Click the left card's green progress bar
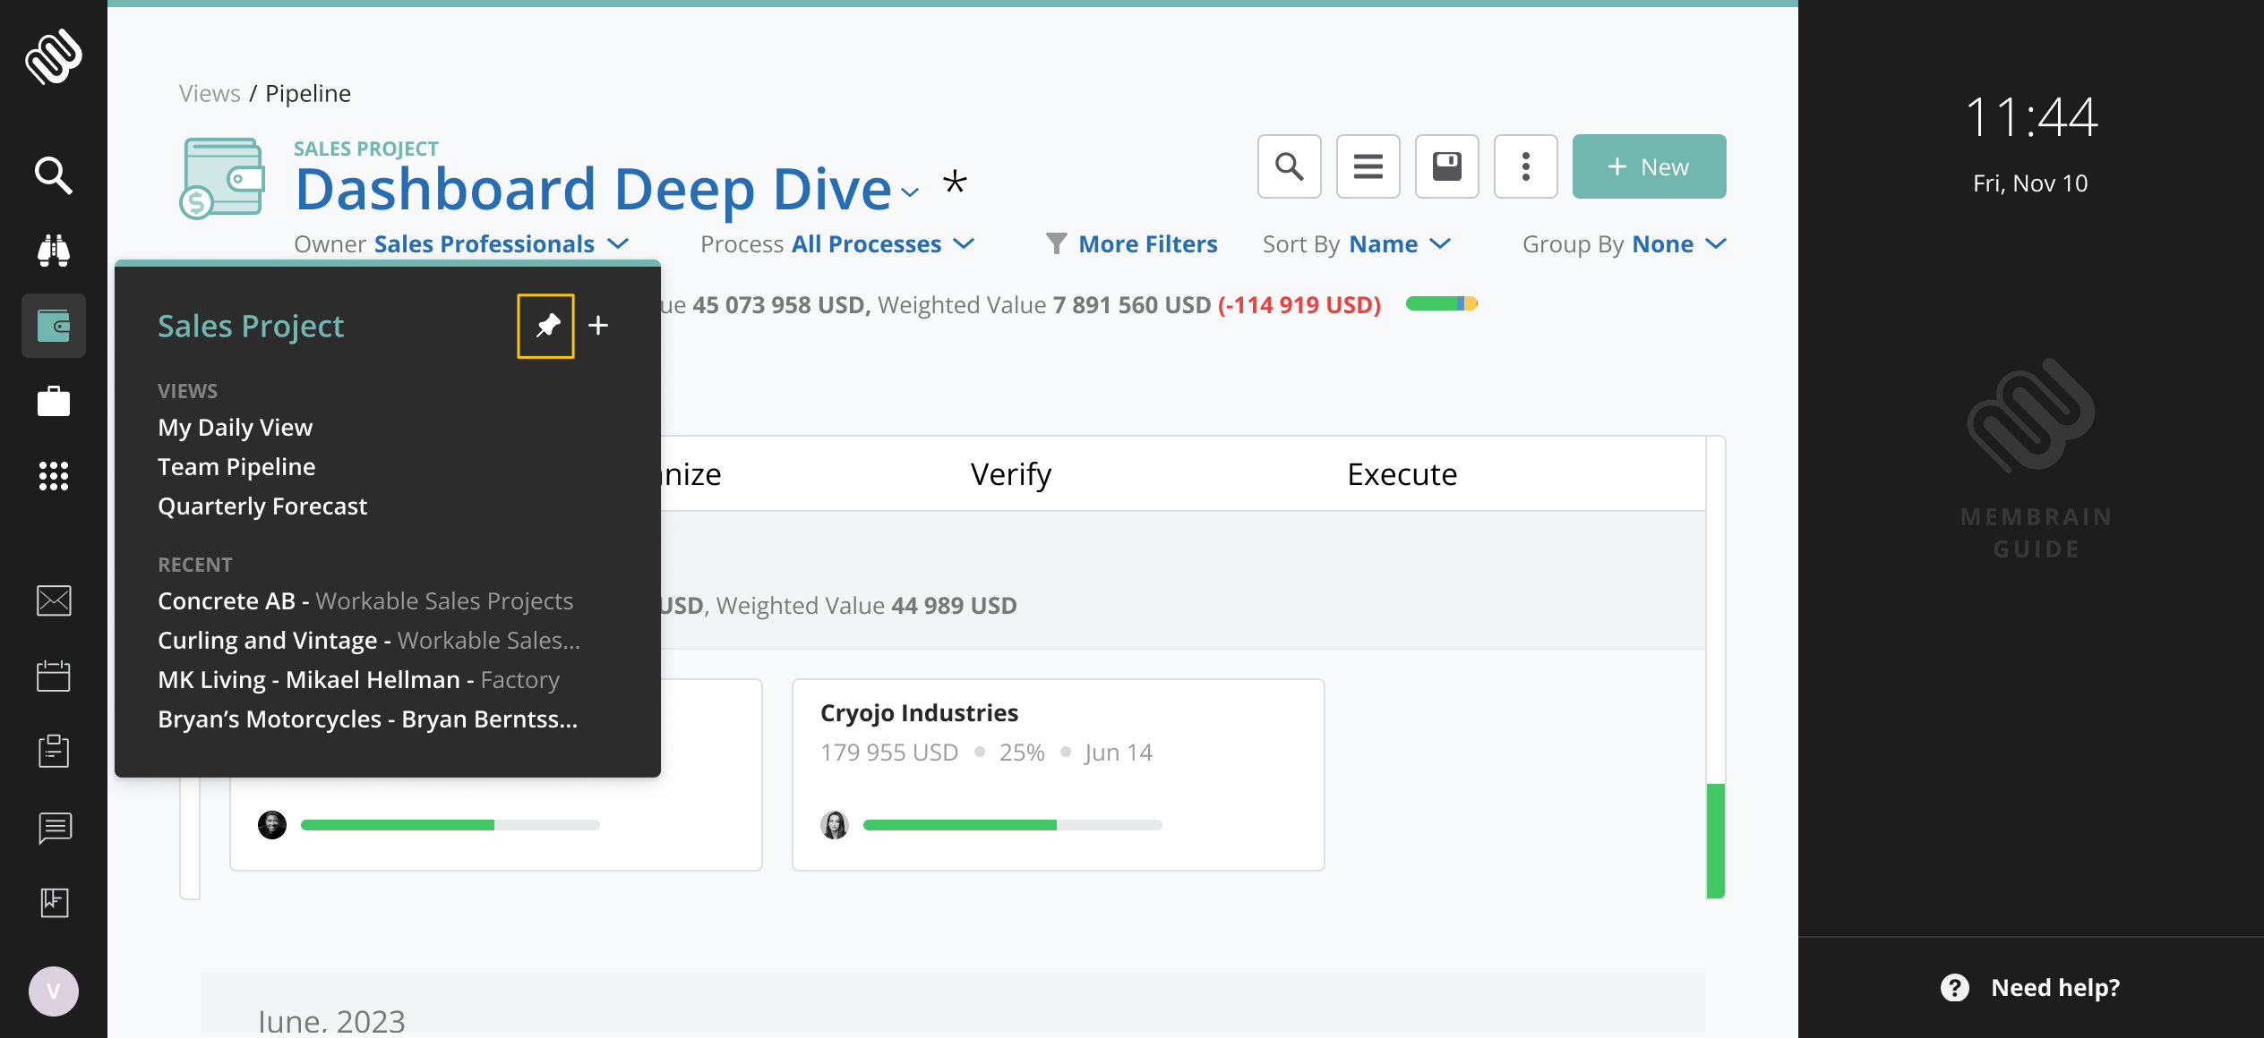 (x=450, y=825)
